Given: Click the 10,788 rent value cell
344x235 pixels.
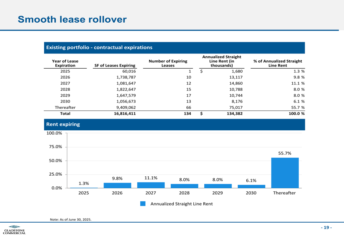Looking at the screenshot, I should coord(236,90).
